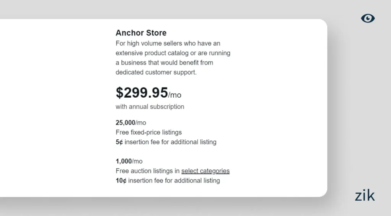Image resolution: width=391 pixels, height=216 pixels.
Task: Click the 1,000/mo auction quota
Action: point(129,161)
